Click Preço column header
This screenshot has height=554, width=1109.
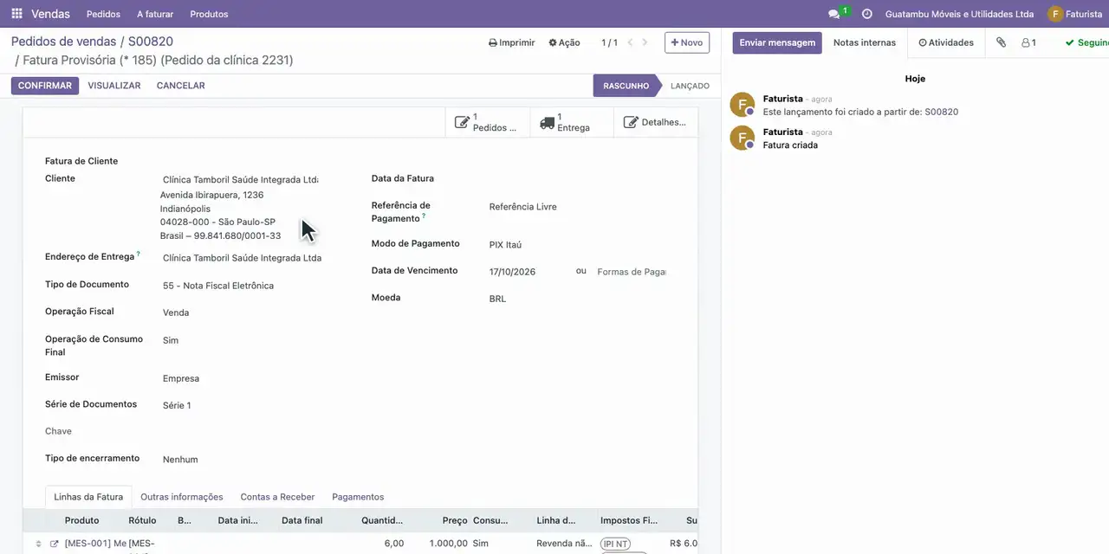pos(455,520)
